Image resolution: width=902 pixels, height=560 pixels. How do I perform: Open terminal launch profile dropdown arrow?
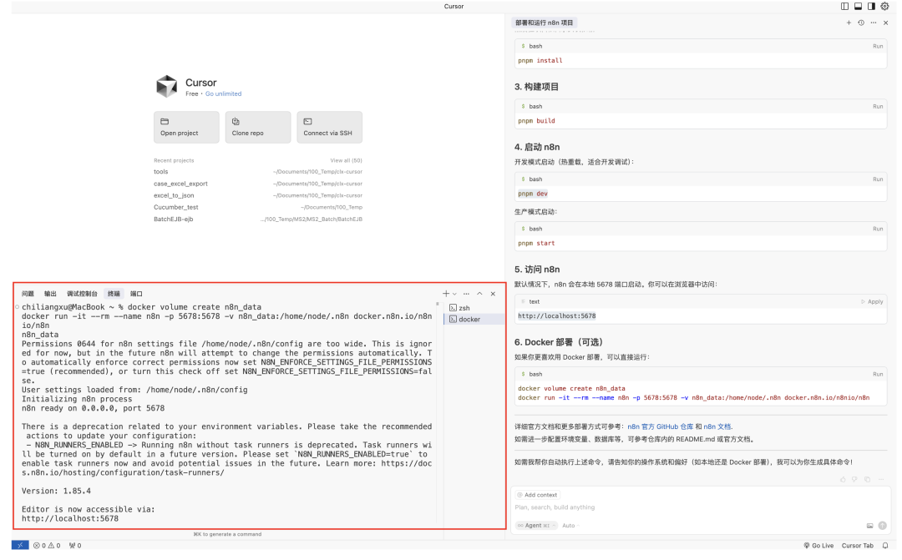point(454,294)
